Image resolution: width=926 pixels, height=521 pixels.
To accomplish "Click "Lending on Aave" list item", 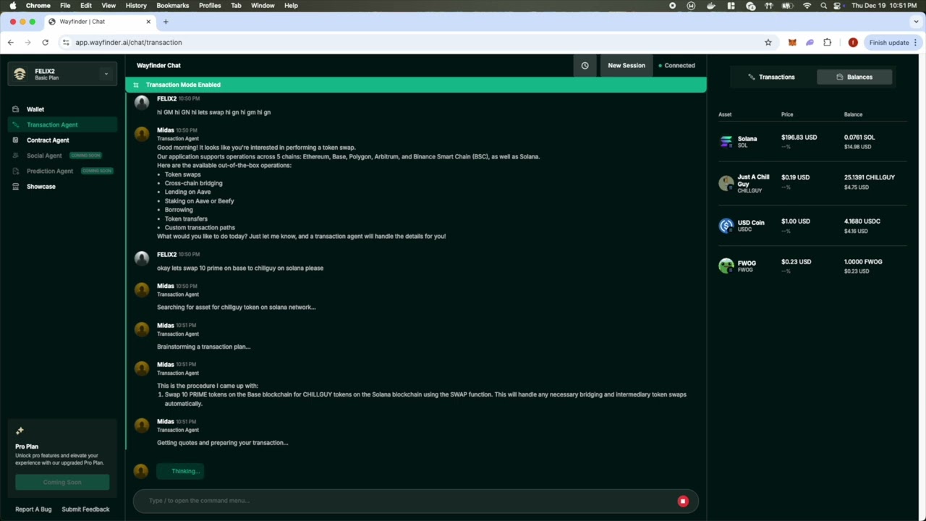I will (x=187, y=192).
